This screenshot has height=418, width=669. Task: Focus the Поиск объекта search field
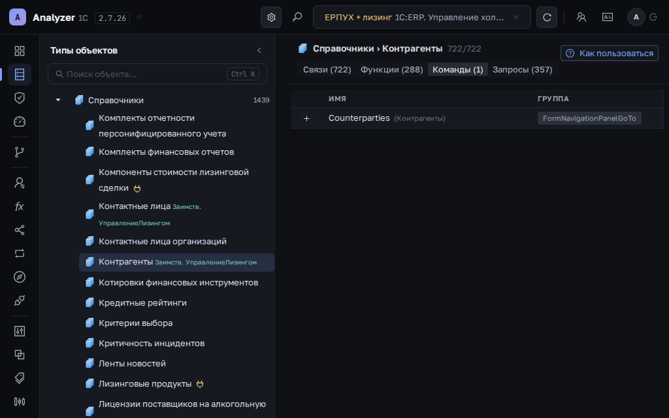point(157,74)
